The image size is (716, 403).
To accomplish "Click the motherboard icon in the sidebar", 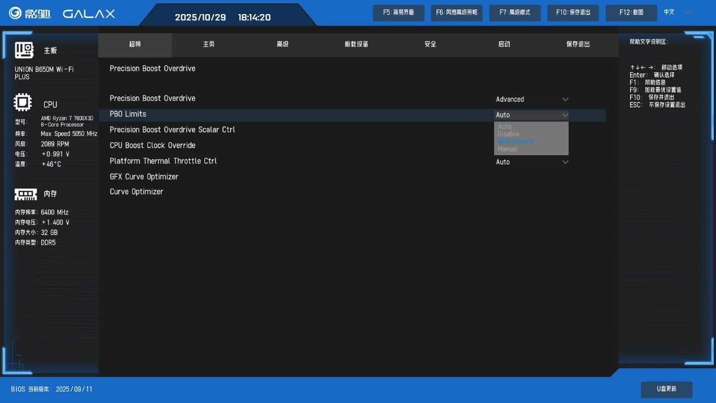I will [x=24, y=50].
